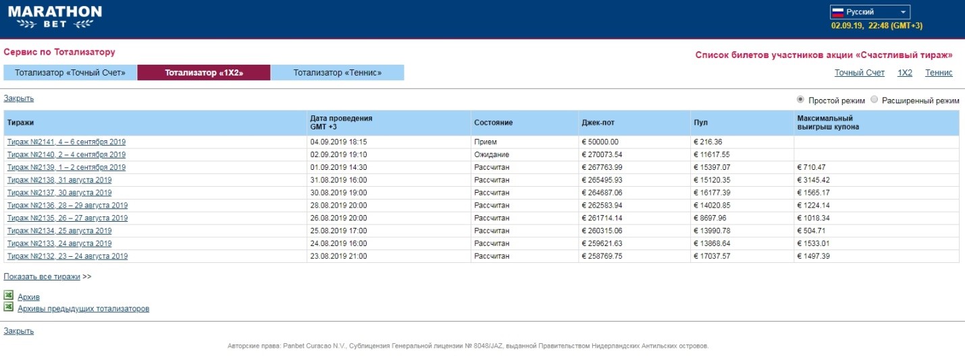Select the Простой режим radio button

pos(801,100)
